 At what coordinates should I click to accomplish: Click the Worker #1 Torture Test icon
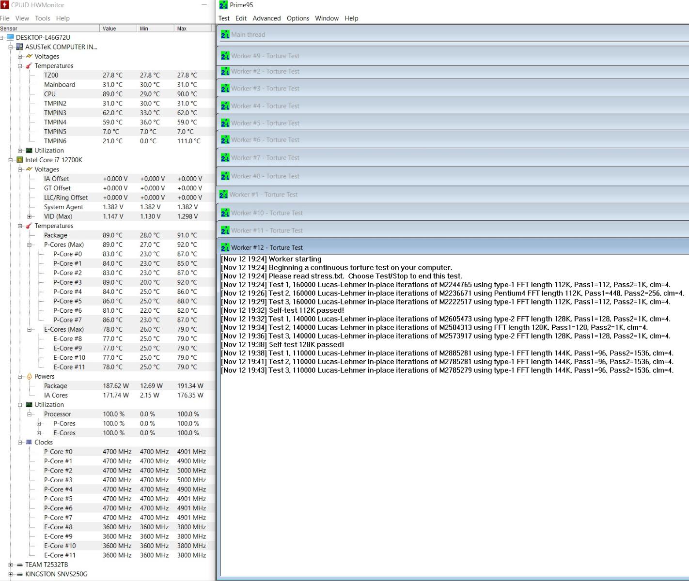tap(223, 194)
